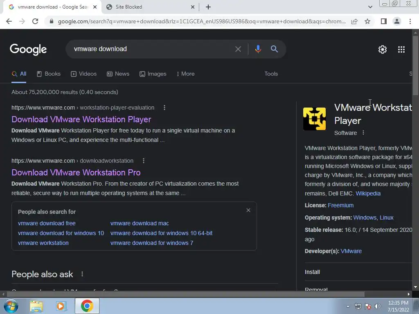Search vmware download for windows 10
The height and width of the screenshot is (314, 419).
pos(61,233)
